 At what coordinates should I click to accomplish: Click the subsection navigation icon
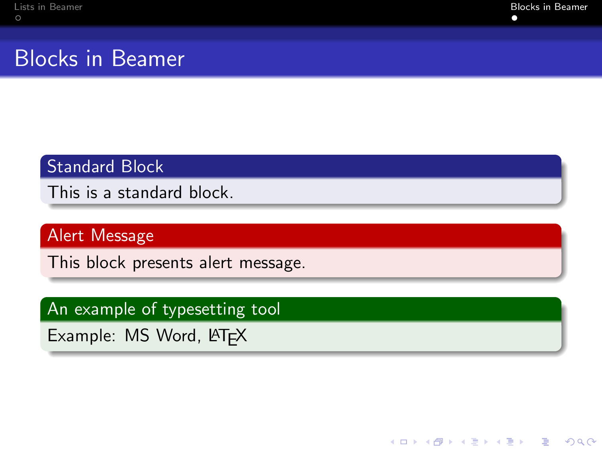(475, 441)
